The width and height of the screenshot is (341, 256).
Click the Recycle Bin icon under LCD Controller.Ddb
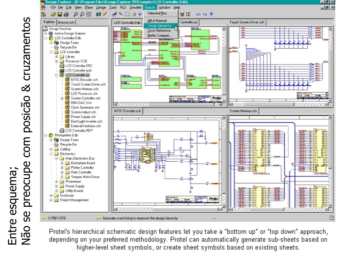(56, 47)
